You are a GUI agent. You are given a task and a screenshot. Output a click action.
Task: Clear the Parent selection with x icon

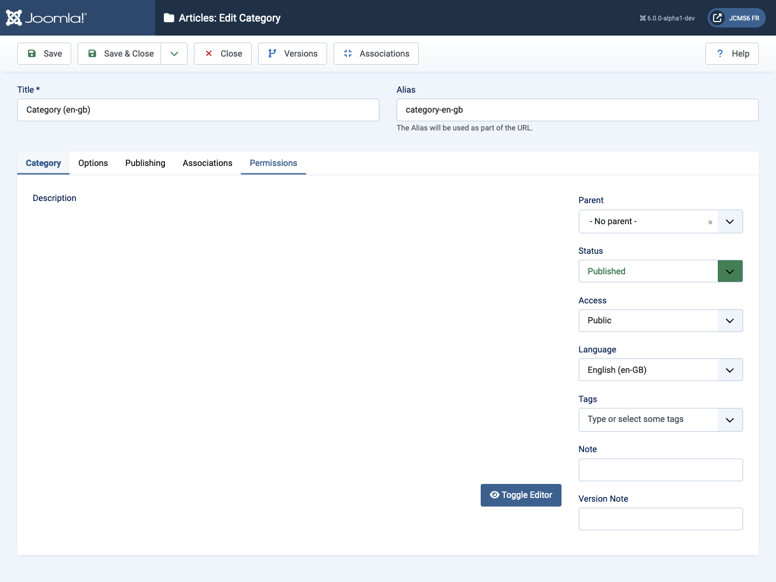pos(710,222)
